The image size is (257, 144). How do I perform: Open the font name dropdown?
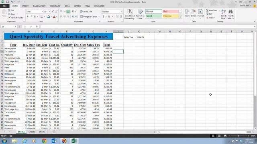[x=43, y=12]
